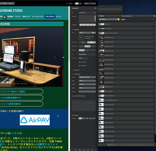
Task: Open the Home page selector dropdown
Action: click(x=90, y=4)
